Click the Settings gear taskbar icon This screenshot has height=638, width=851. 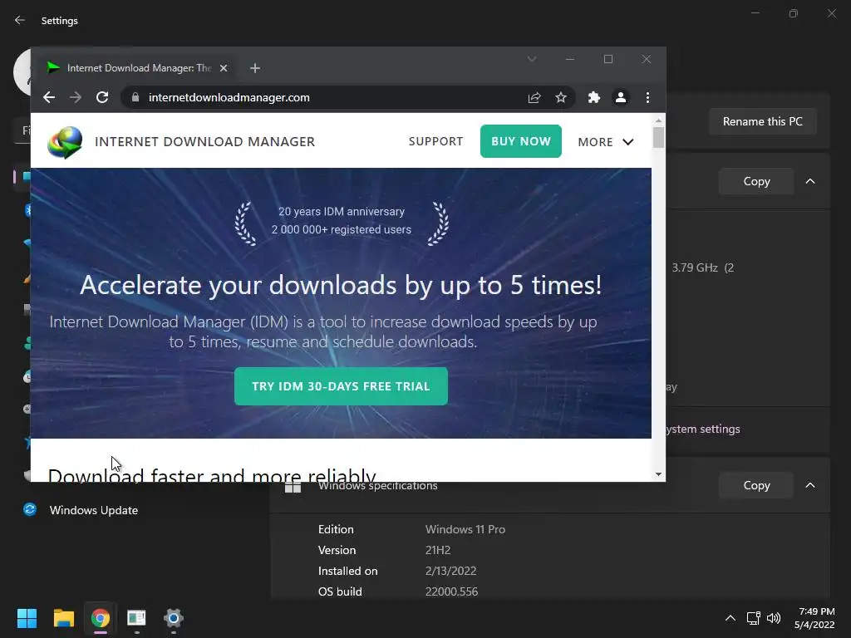[174, 618]
